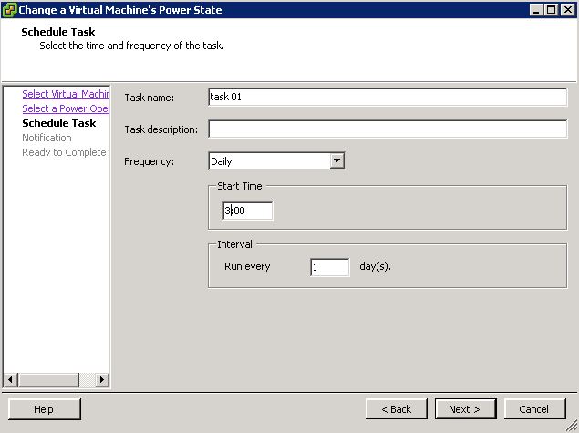Click the Start Time group label

(240, 186)
